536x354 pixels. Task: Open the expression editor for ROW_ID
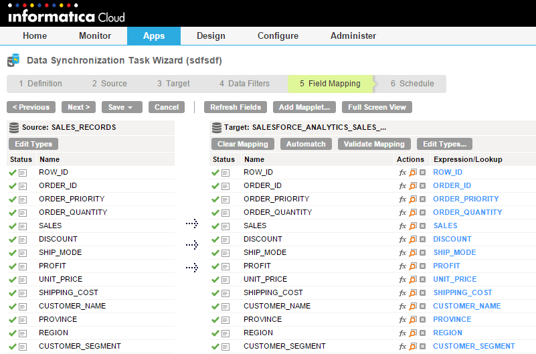pyautogui.click(x=403, y=173)
